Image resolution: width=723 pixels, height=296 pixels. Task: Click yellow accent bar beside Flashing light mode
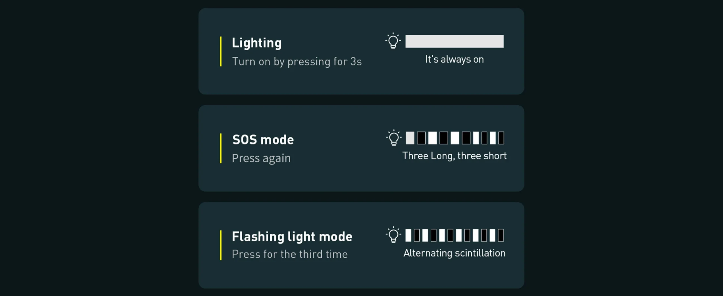pyautogui.click(x=221, y=245)
